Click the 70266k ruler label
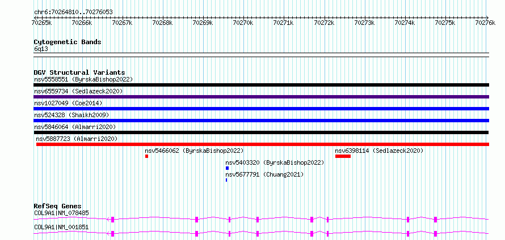 82,23
